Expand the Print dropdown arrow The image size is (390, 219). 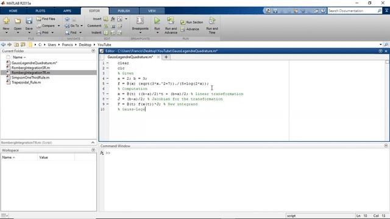[x=52, y=32]
